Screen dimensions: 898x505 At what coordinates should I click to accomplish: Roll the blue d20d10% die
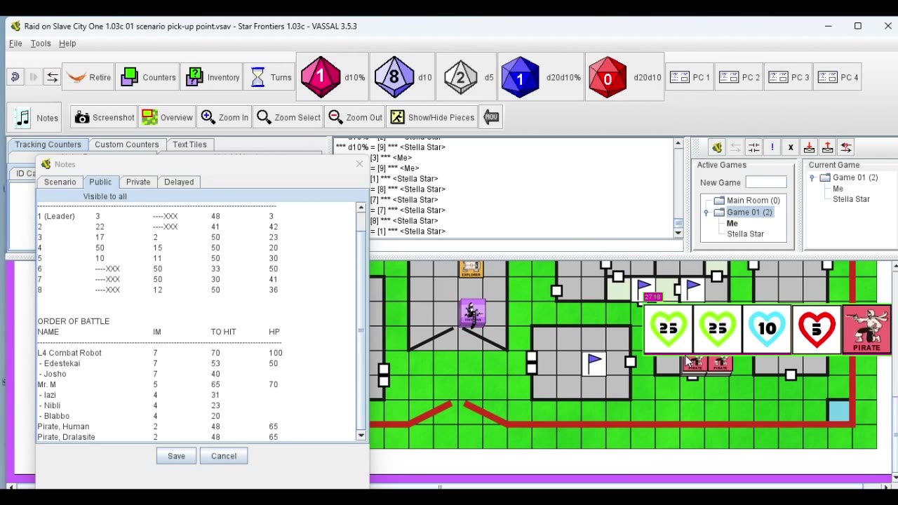click(x=540, y=77)
